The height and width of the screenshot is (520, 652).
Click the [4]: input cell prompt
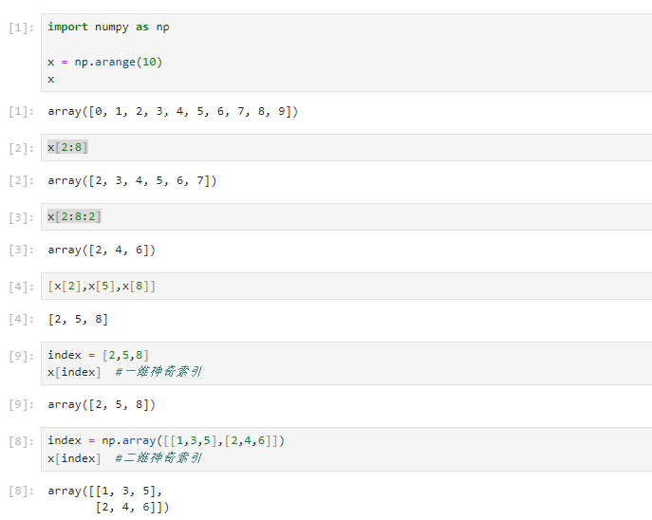click(21, 287)
